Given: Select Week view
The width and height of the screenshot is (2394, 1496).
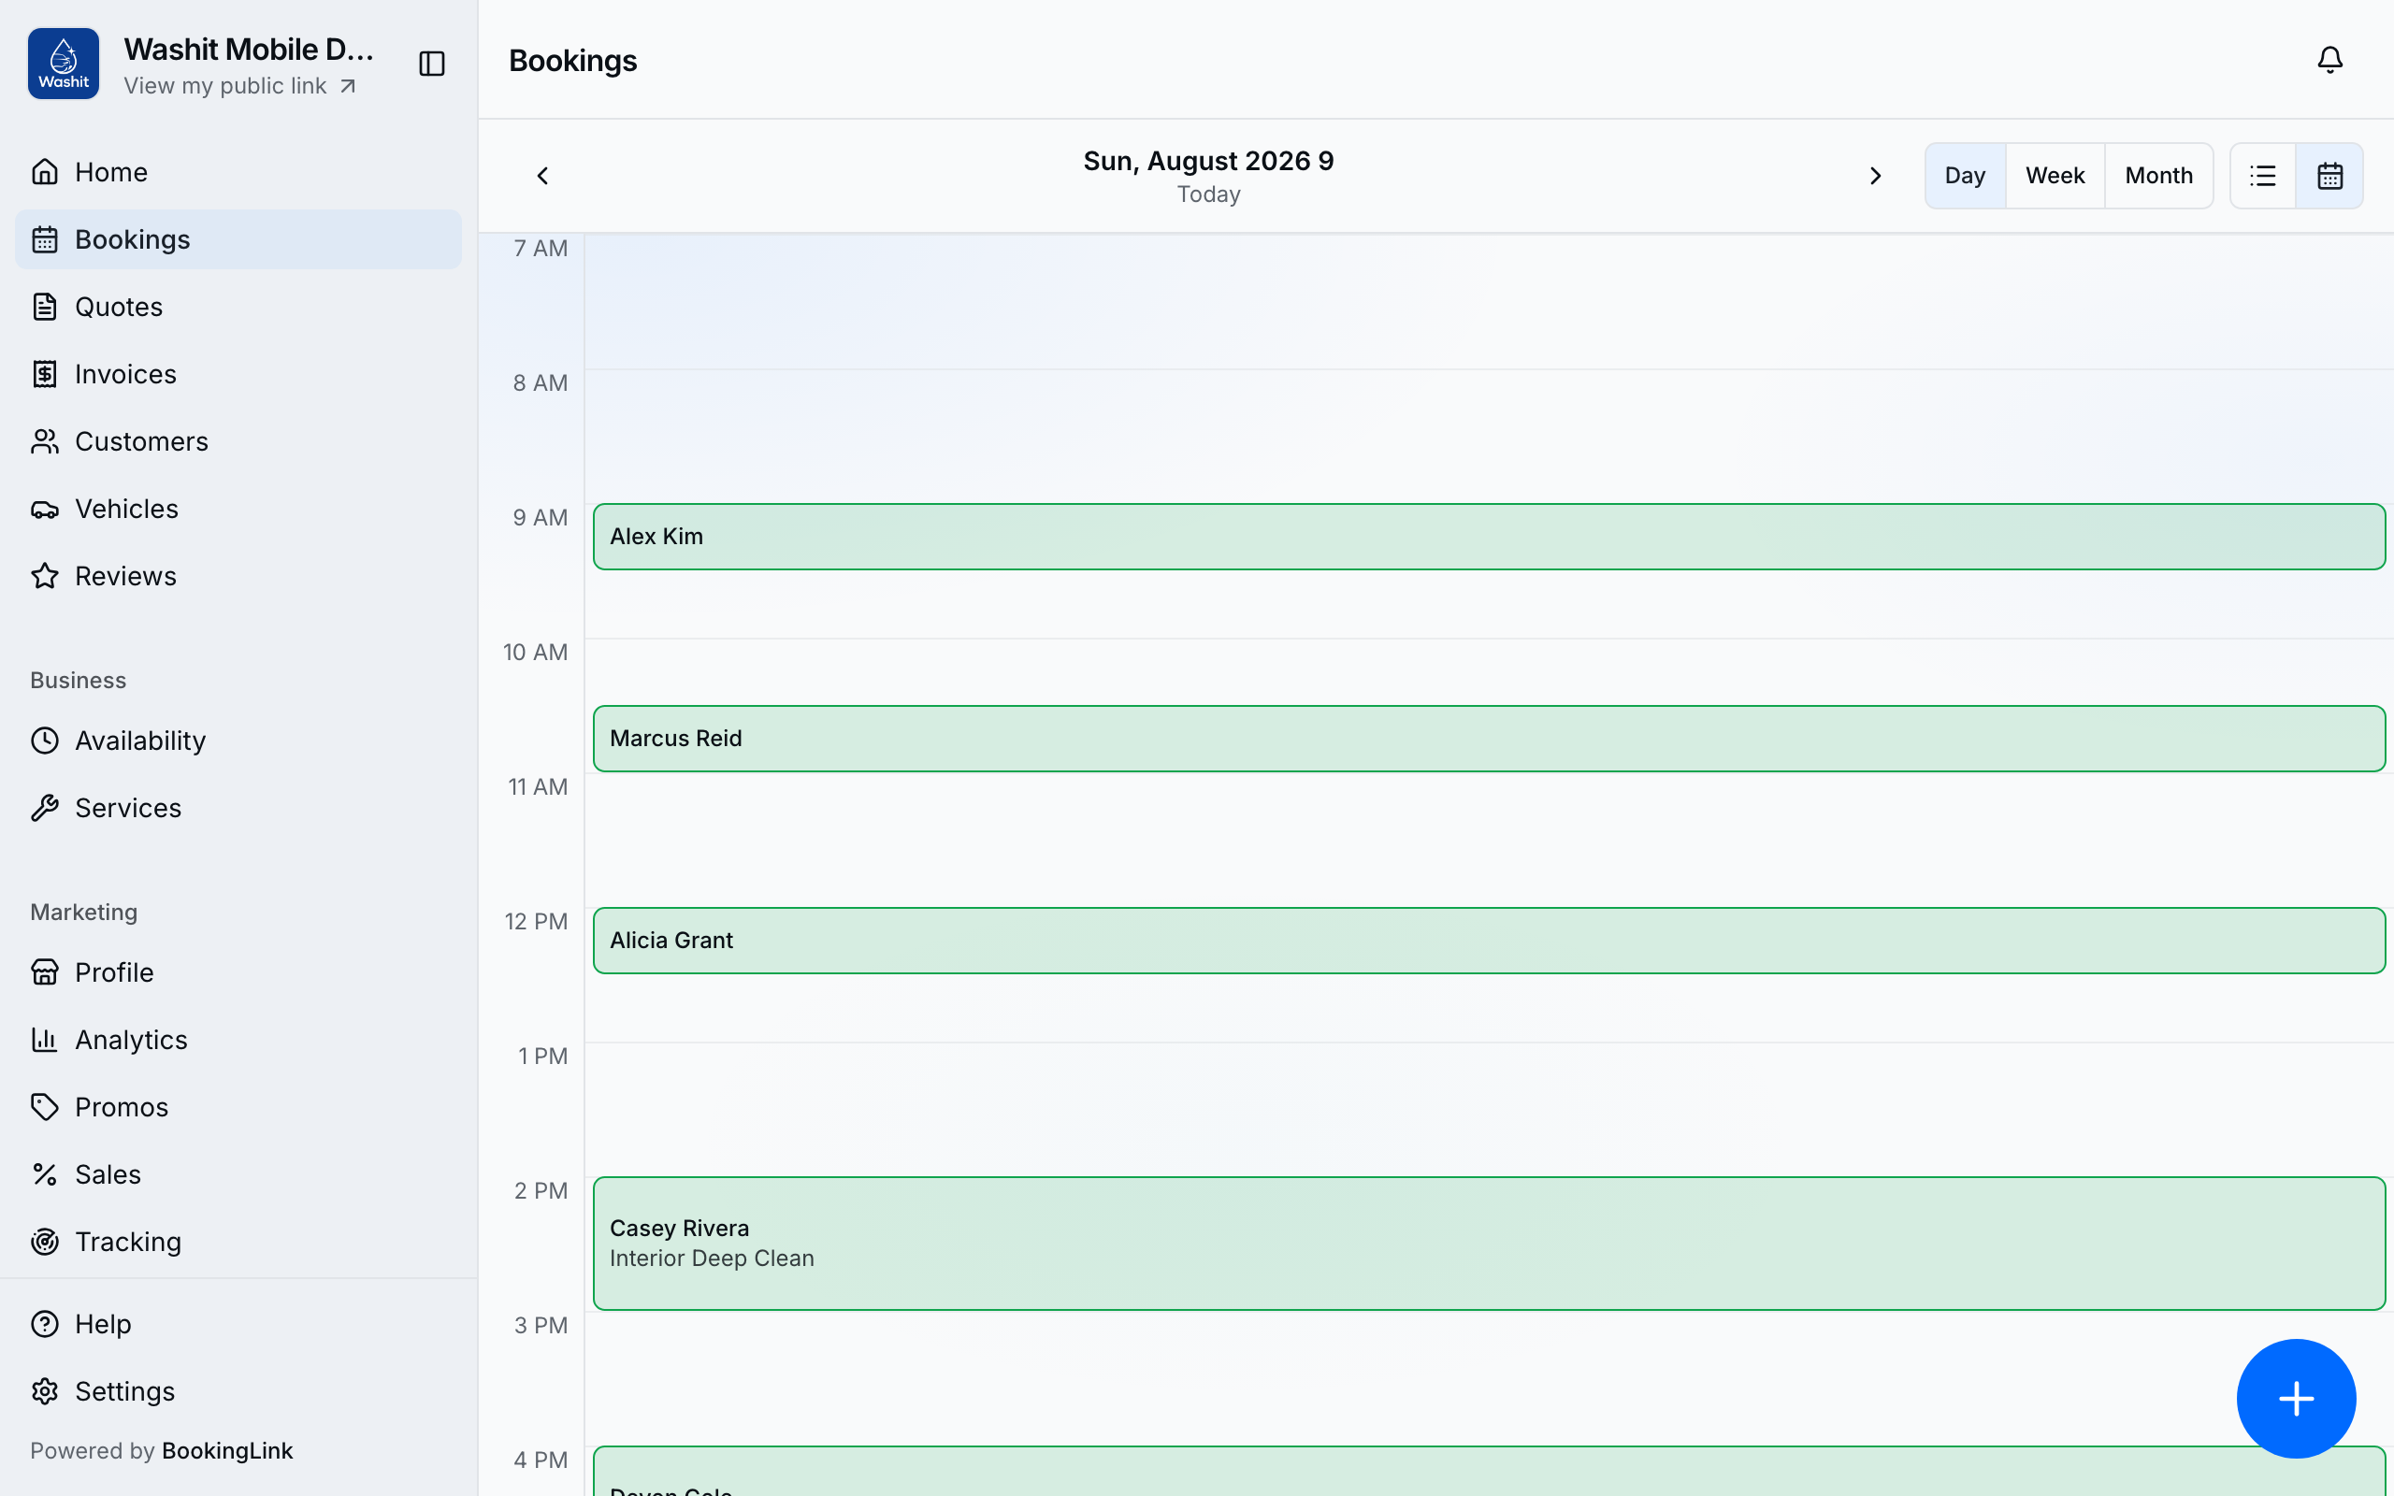Looking at the screenshot, I should [2055, 176].
